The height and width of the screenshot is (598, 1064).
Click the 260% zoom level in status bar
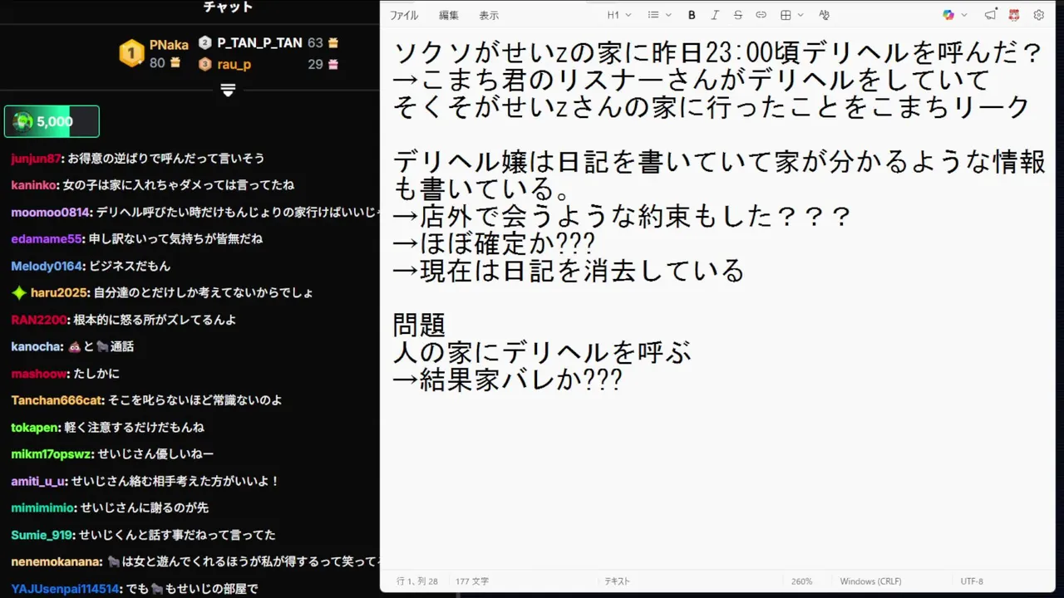(x=802, y=581)
